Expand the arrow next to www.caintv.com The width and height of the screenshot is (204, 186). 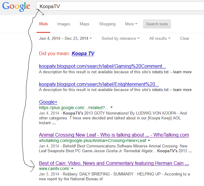[x=72, y=169]
